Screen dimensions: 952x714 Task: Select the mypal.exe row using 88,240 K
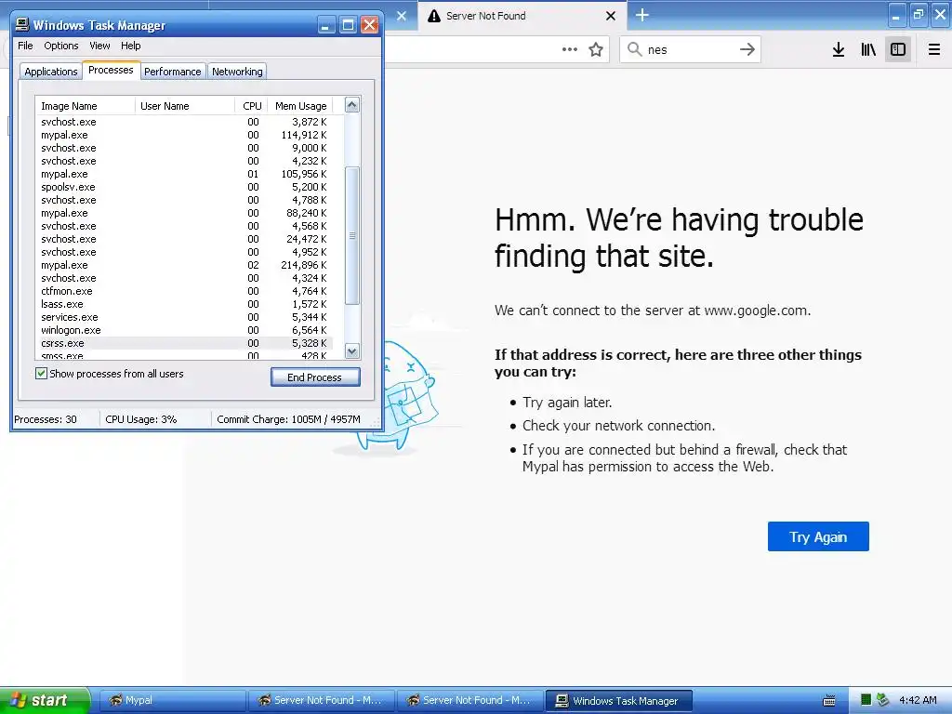click(184, 213)
